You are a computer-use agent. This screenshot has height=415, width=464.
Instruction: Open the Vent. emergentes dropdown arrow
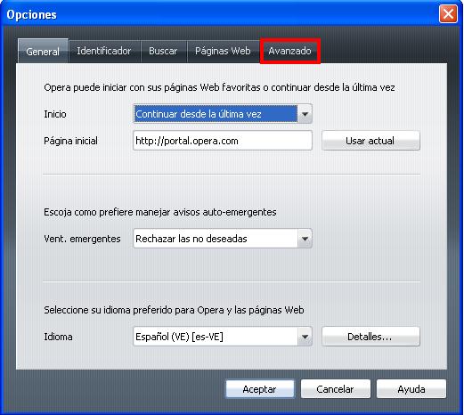pos(305,239)
